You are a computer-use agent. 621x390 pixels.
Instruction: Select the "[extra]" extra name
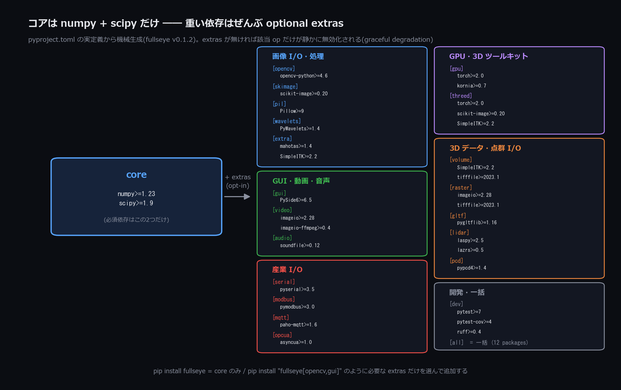point(282,139)
